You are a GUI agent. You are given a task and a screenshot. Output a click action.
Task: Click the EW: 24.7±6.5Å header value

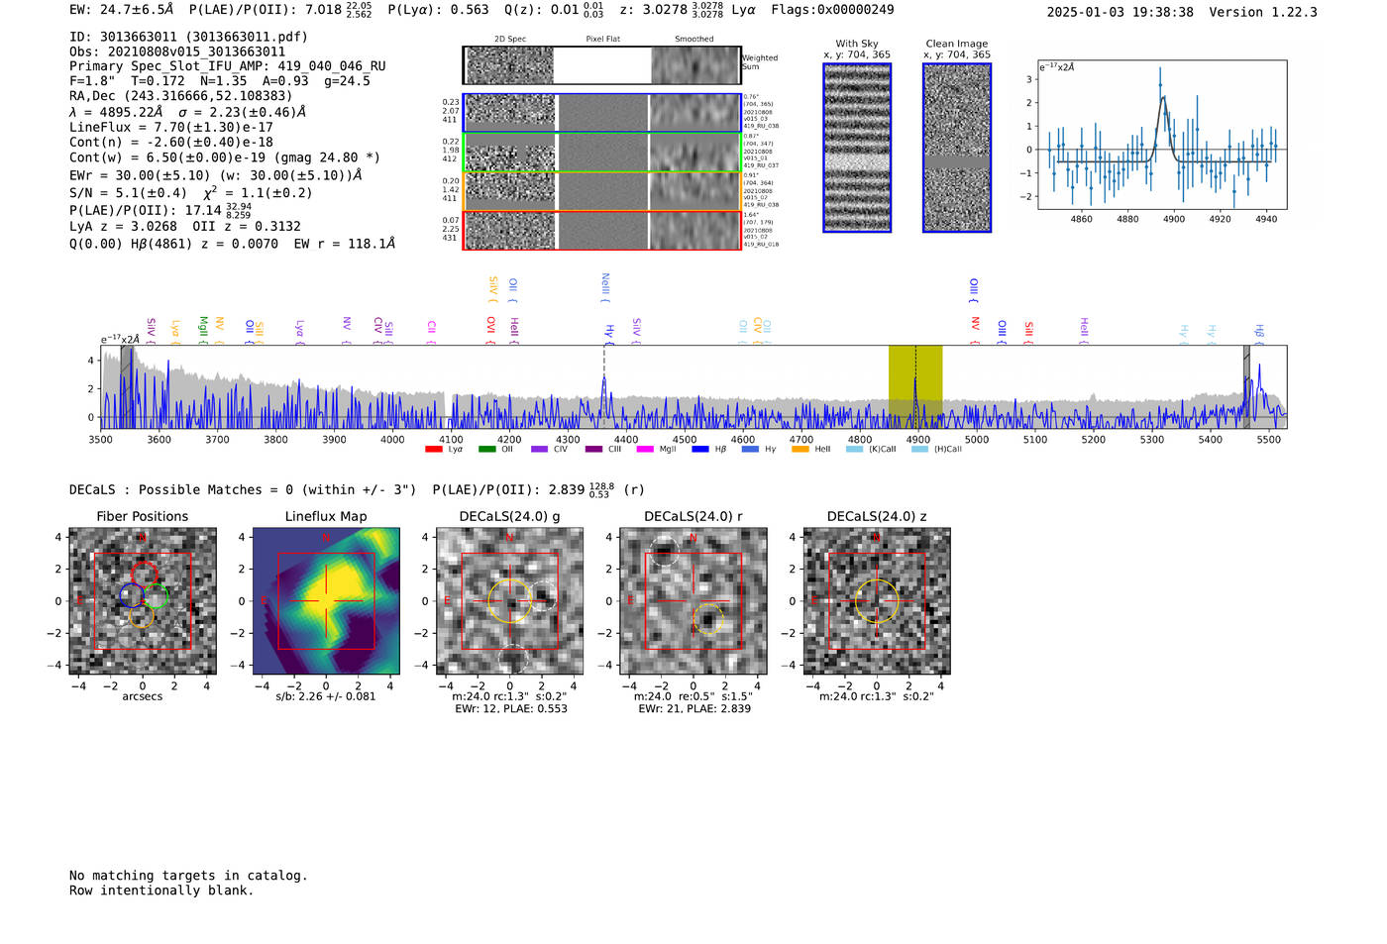pos(122,10)
